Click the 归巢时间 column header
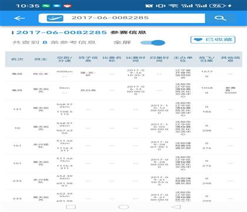Screen dimensions: 247x212 159,59
